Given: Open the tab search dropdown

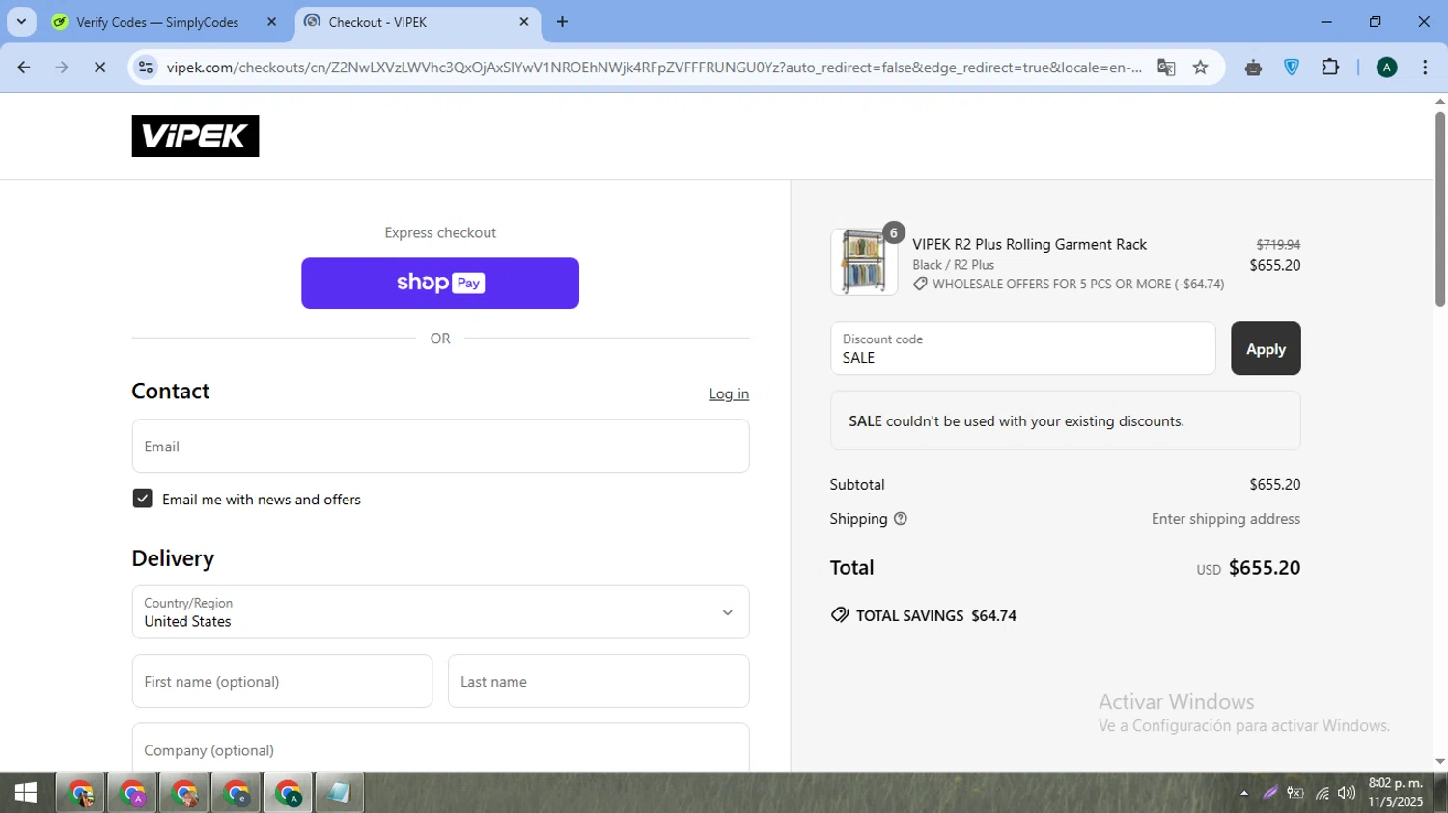Looking at the screenshot, I should point(21,22).
